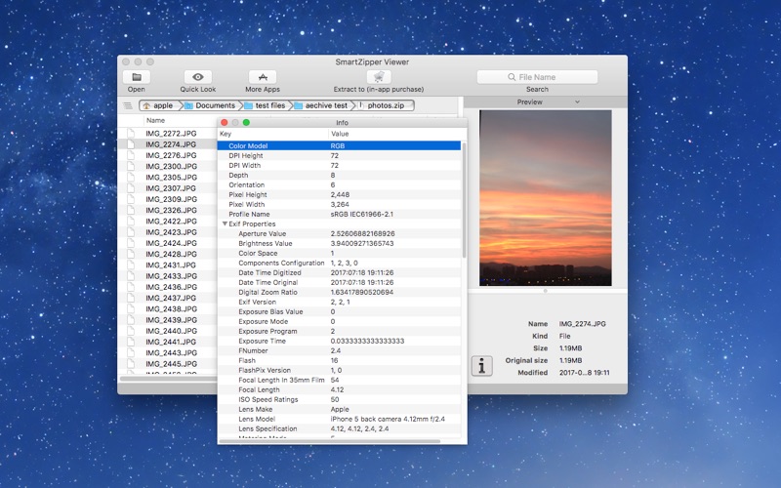Image resolution: width=781 pixels, height=488 pixels.
Task: Collapse the Exif Properties group
Action: click(x=224, y=224)
